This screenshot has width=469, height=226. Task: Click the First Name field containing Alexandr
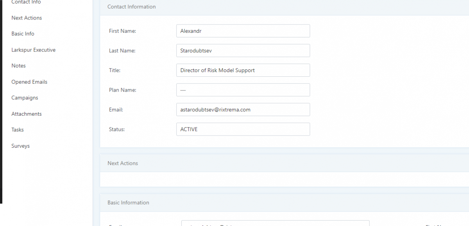[243, 31]
